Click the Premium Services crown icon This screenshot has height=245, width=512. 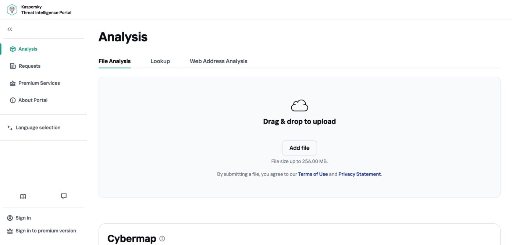13,83
